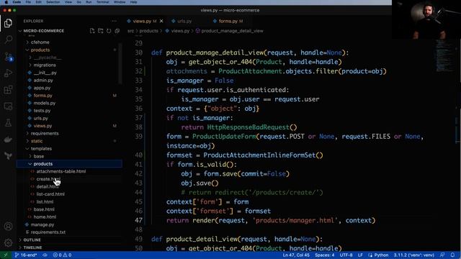Open the Extensions view

click(8, 89)
